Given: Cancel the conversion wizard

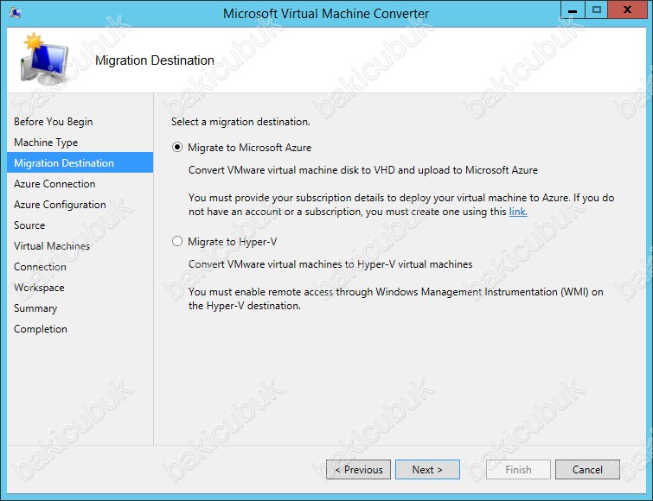Looking at the screenshot, I should click(x=587, y=469).
